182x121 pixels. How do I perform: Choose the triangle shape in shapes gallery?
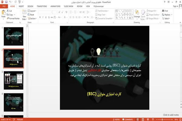point(117,14)
